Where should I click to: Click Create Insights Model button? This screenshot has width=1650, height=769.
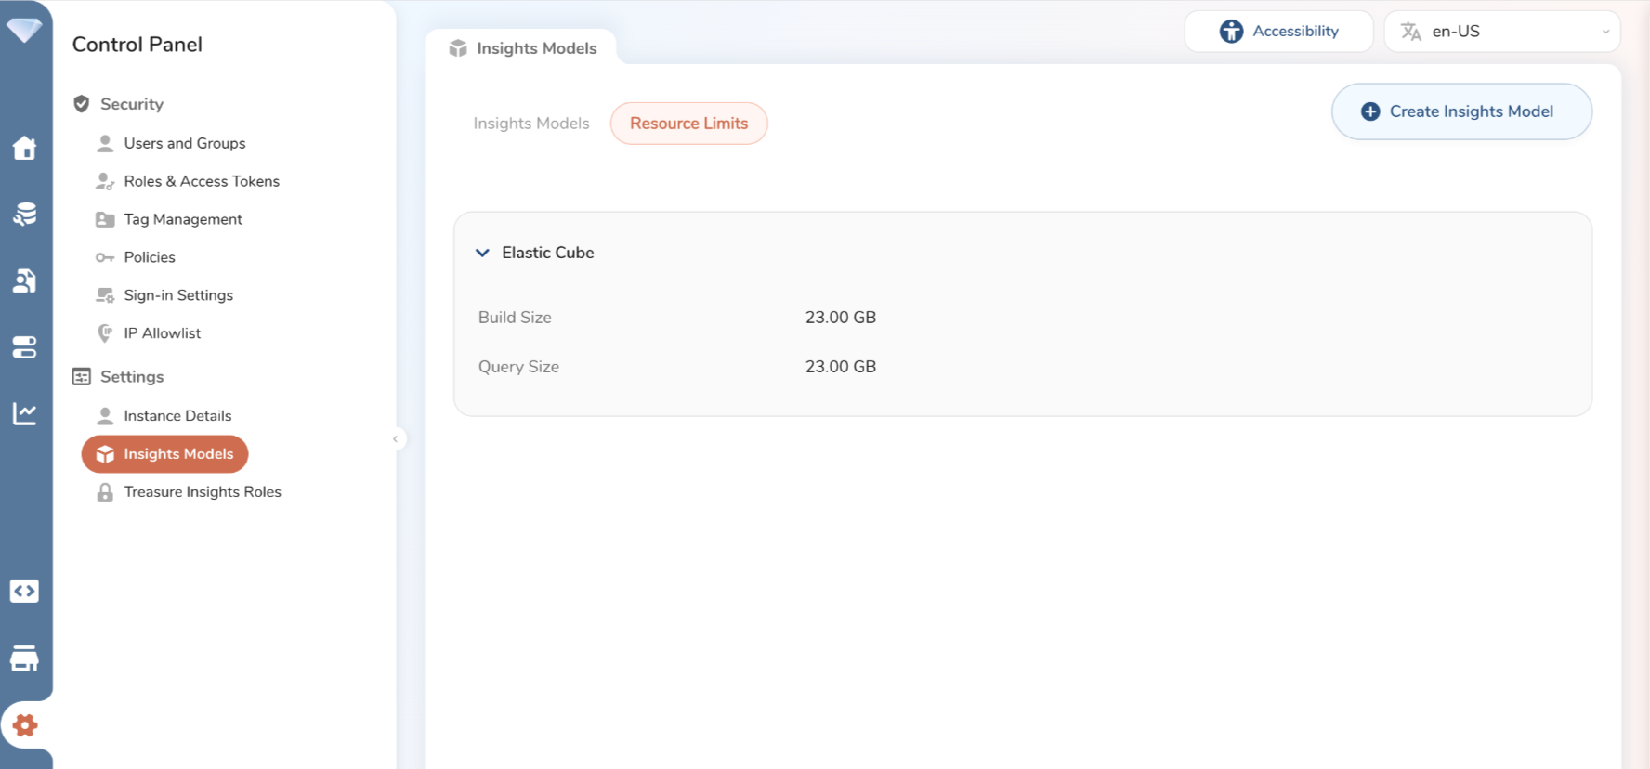point(1460,111)
